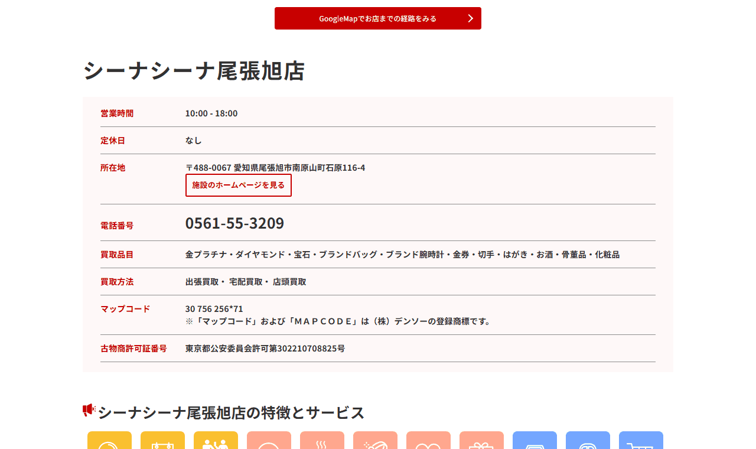The width and height of the screenshot is (756, 449).
Task: Click the megaphone icon beside 特徴とサービス
Action: (x=89, y=410)
